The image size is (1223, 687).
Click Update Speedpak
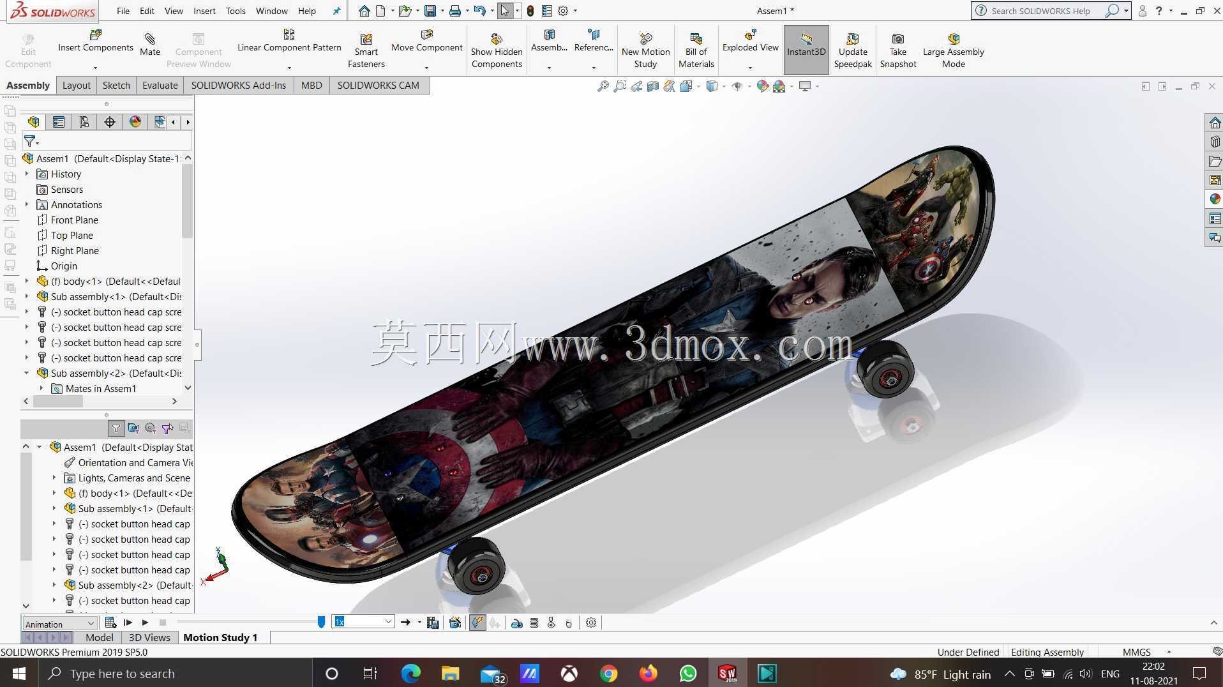click(x=853, y=51)
